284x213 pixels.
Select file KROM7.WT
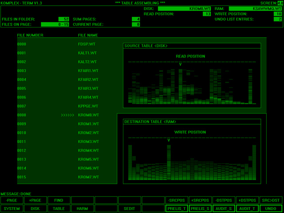click(x=89, y=177)
